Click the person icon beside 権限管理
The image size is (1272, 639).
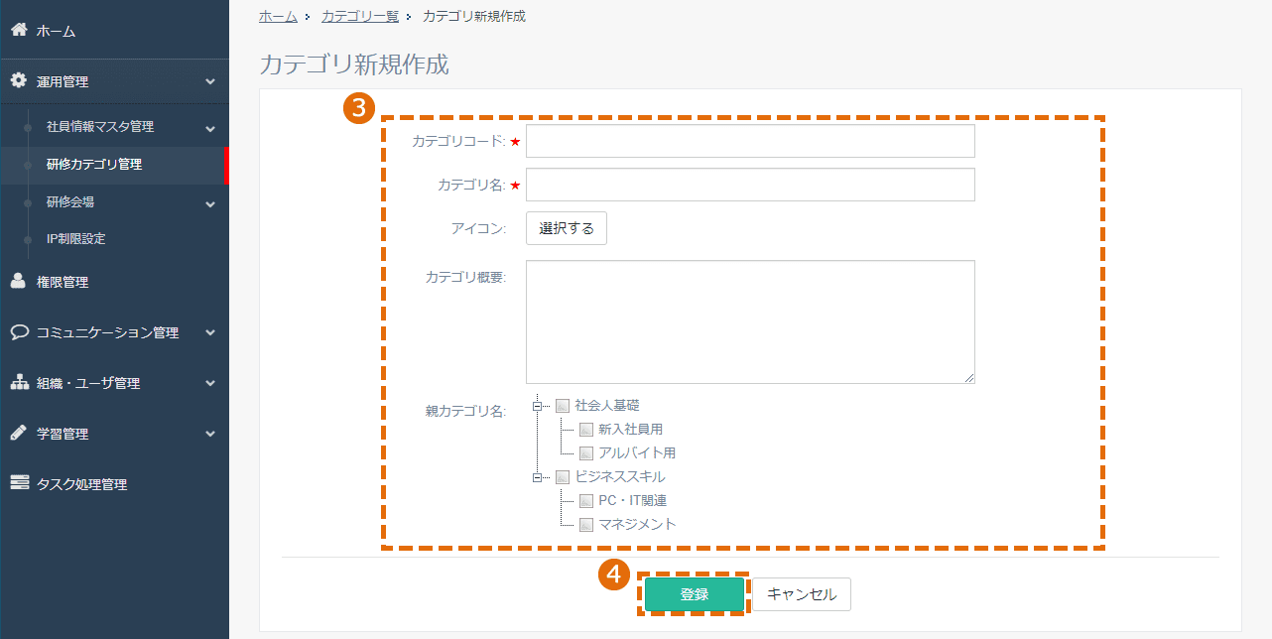coord(18,281)
